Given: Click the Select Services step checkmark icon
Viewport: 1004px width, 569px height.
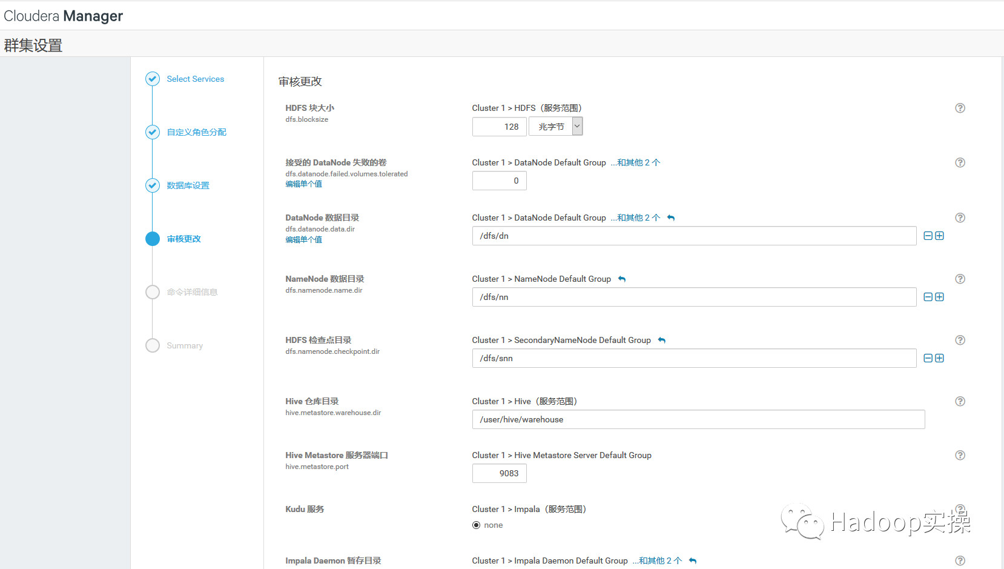Looking at the screenshot, I should [153, 79].
